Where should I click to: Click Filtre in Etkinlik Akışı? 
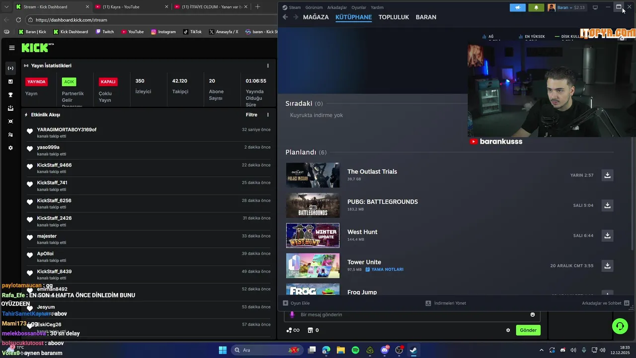tap(251, 115)
